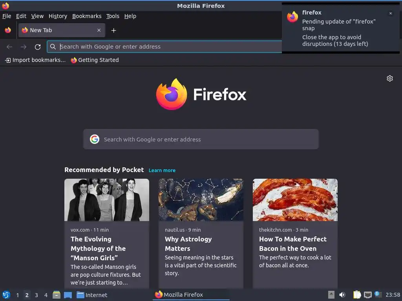Focus the URL address bar
The width and height of the screenshot is (402, 301).
point(164,47)
